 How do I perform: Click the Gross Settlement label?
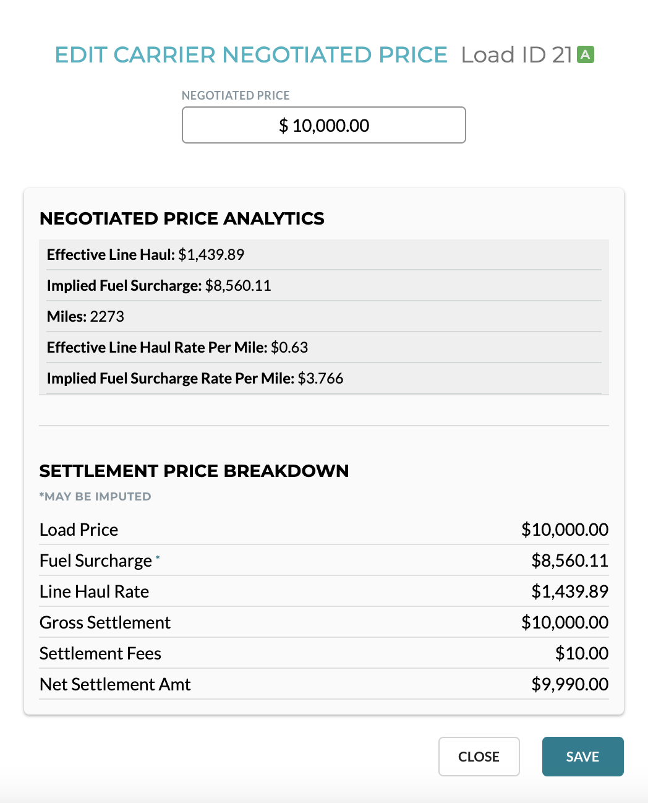coord(105,622)
